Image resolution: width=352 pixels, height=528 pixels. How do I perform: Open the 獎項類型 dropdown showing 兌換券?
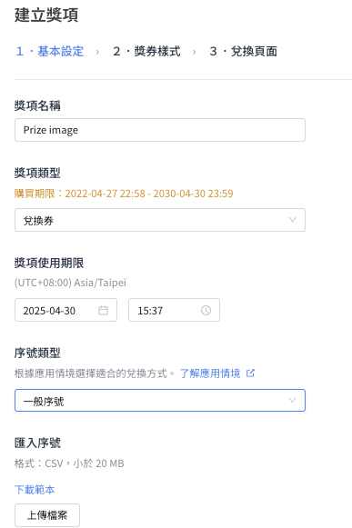click(160, 220)
